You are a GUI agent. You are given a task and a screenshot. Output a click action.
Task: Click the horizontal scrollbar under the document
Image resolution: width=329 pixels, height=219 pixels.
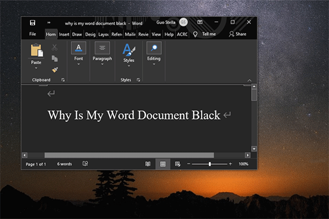pos(129,155)
